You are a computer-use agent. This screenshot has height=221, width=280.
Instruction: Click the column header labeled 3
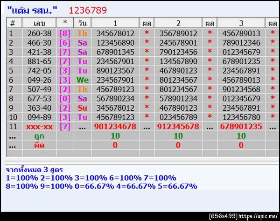click(x=241, y=23)
